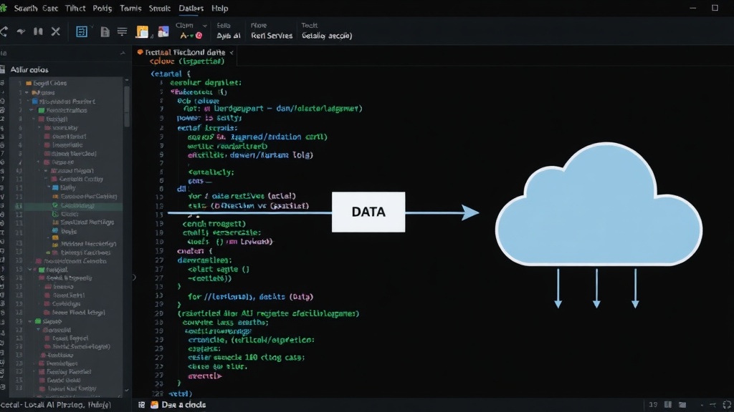Open the "Temis" menu

point(130,9)
